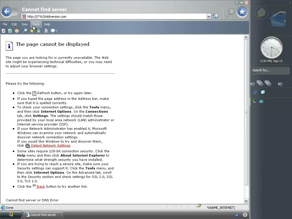This screenshot has width=292, height=219.
Task: Click the status bar yellow note icon
Action: click(x=199, y=205)
